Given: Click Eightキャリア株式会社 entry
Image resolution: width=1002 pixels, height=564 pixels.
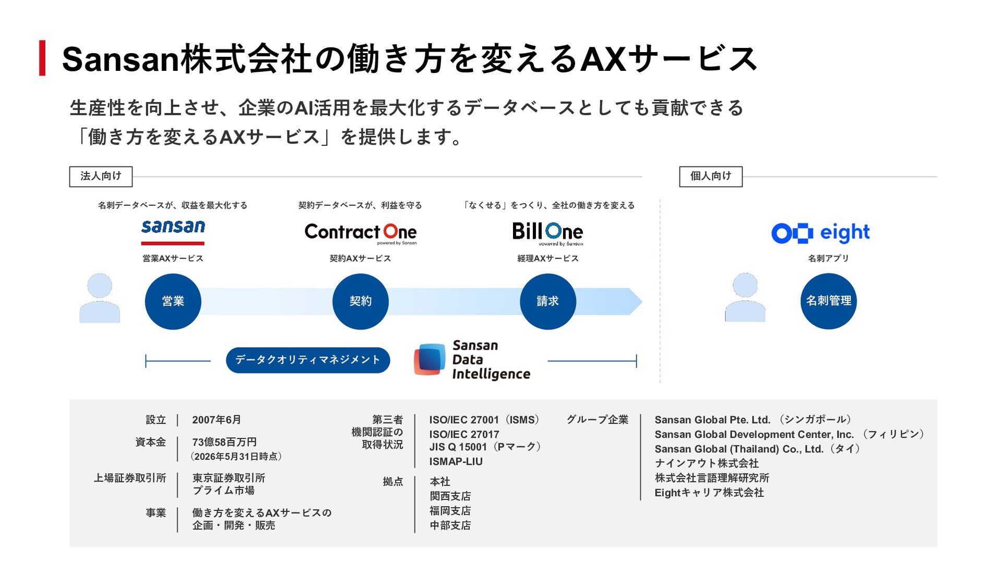Looking at the screenshot, I should click(709, 493).
